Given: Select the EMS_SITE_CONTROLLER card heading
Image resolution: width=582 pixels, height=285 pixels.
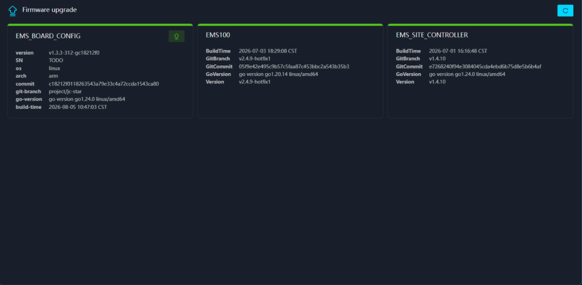Looking at the screenshot, I should pyautogui.click(x=432, y=35).
